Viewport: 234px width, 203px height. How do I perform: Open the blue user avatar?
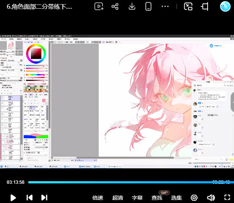pyautogui.click(x=225, y=6)
